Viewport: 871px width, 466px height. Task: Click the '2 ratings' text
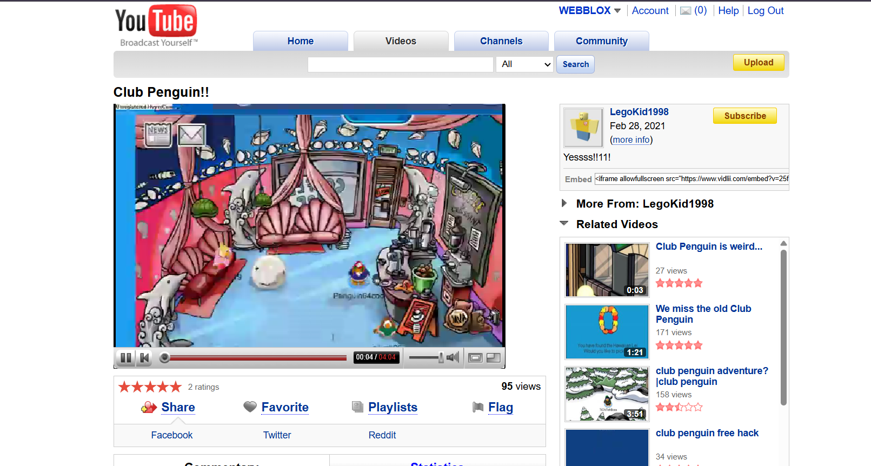(203, 387)
